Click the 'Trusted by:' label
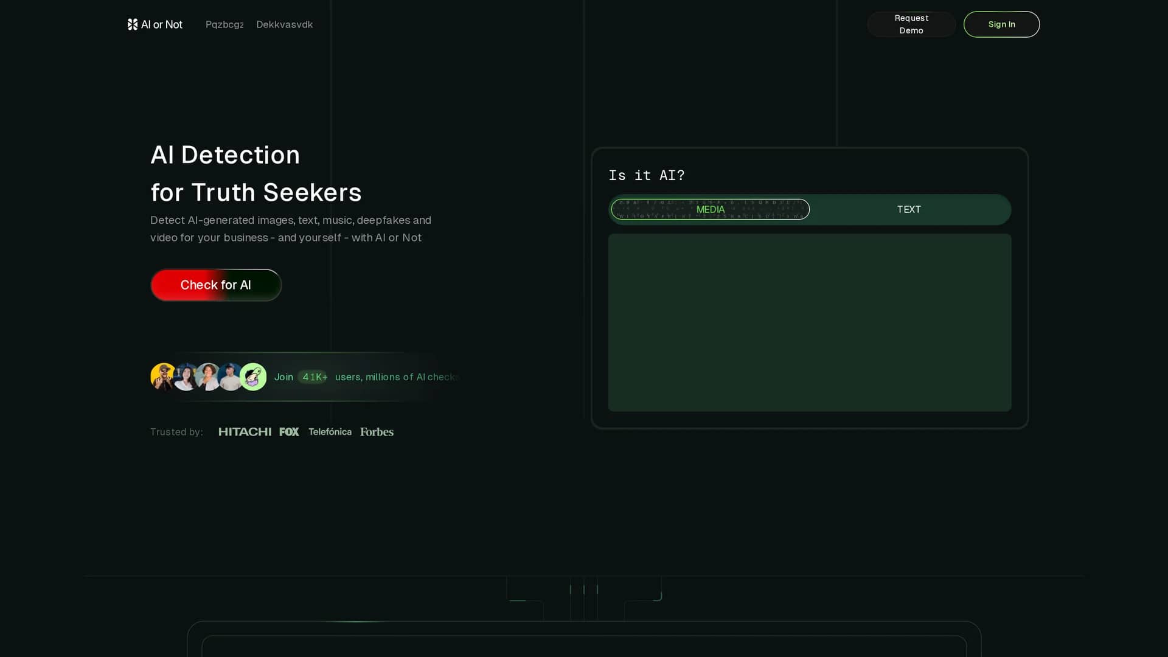 click(176, 432)
